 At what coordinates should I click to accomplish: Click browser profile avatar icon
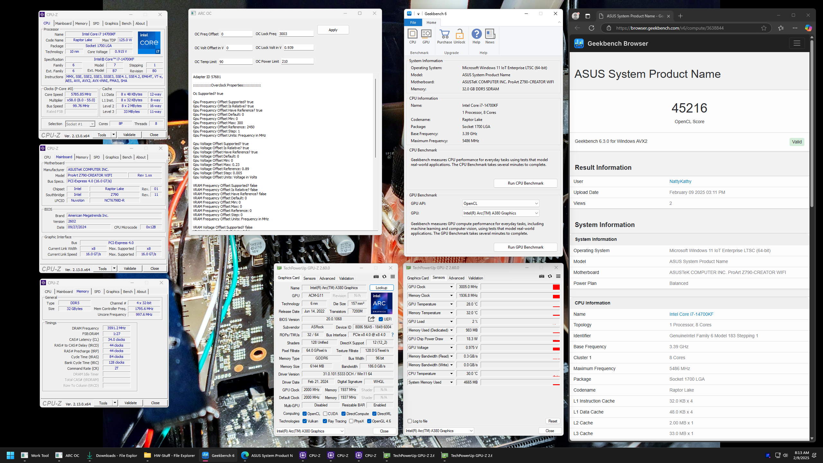[x=576, y=16]
